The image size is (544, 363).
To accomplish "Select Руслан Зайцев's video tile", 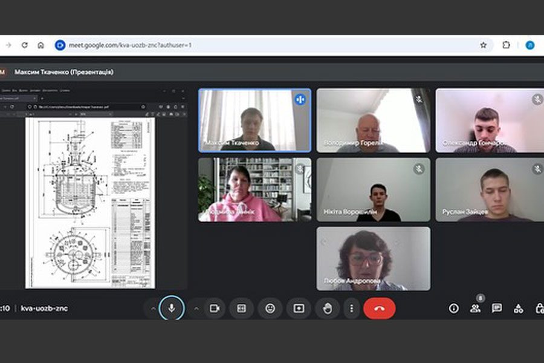I will [490, 189].
